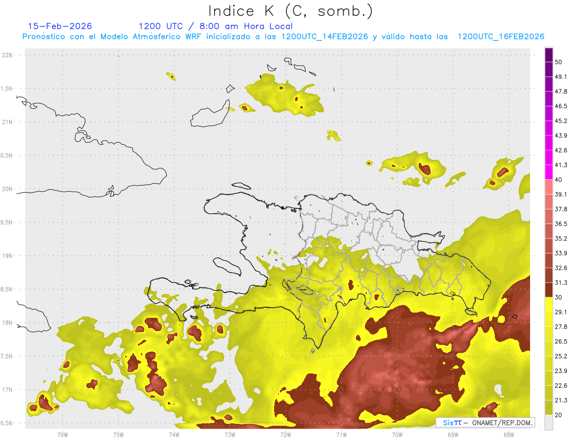Click the 74W longitude axis label
The height and width of the screenshot is (441, 571).
[x=174, y=434]
